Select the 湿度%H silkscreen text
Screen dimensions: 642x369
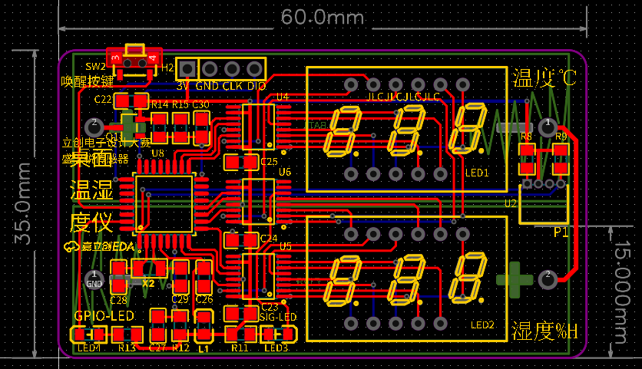(545, 331)
